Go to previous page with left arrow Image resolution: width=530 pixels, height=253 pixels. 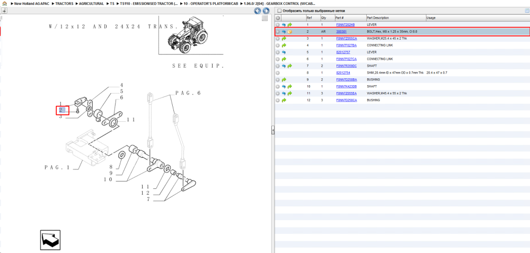point(258,11)
